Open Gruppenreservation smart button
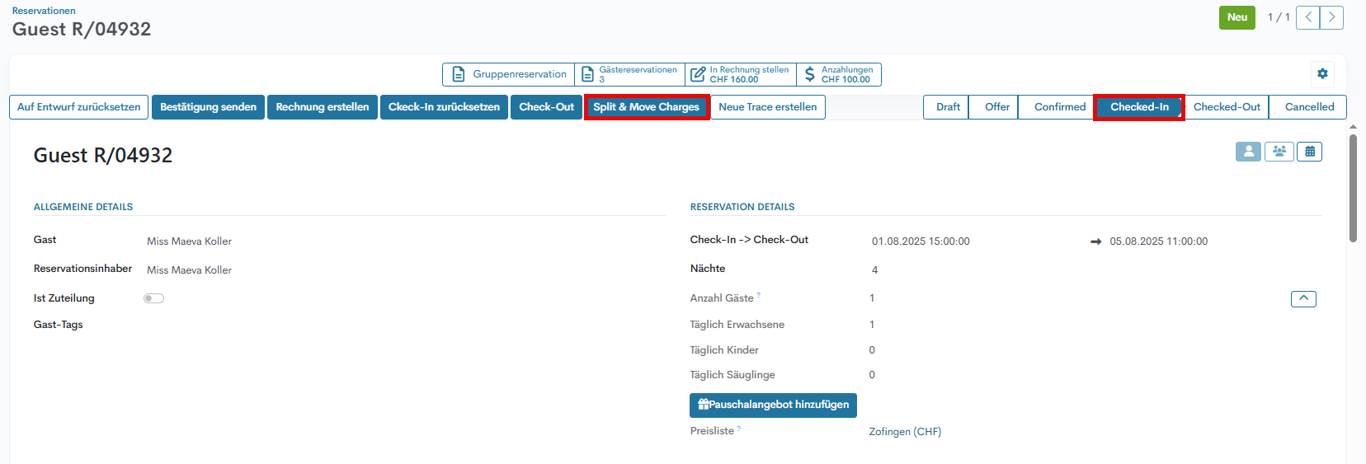 509,75
